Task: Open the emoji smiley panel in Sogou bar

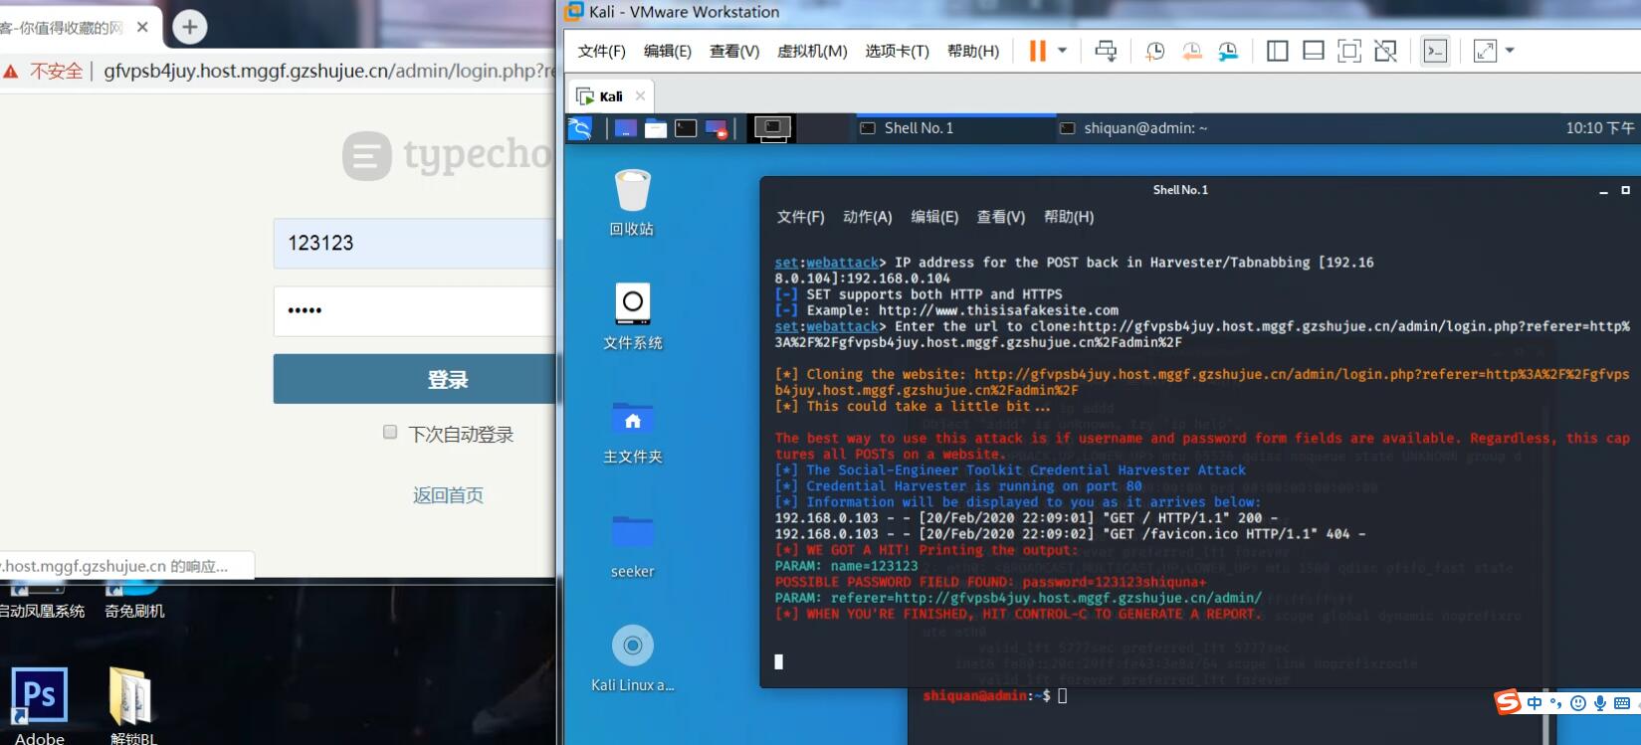Action: [x=1577, y=703]
